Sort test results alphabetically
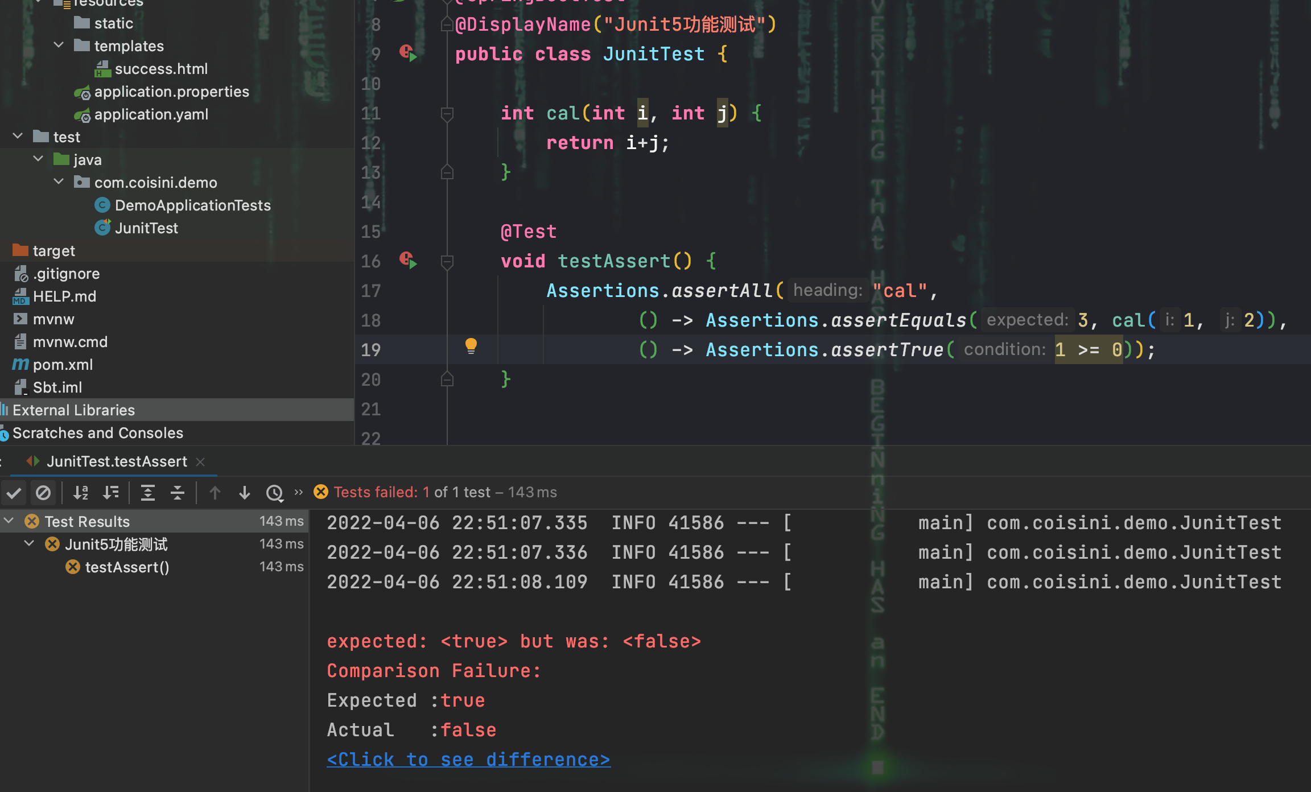Image resolution: width=1311 pixels, height=792 pixels. [x=81, y=493]
